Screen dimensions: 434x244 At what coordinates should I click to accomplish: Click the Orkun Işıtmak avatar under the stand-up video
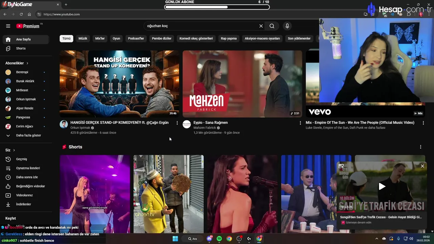pos(64,124)
